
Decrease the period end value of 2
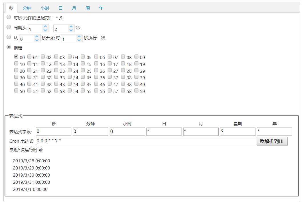[71, 31]
